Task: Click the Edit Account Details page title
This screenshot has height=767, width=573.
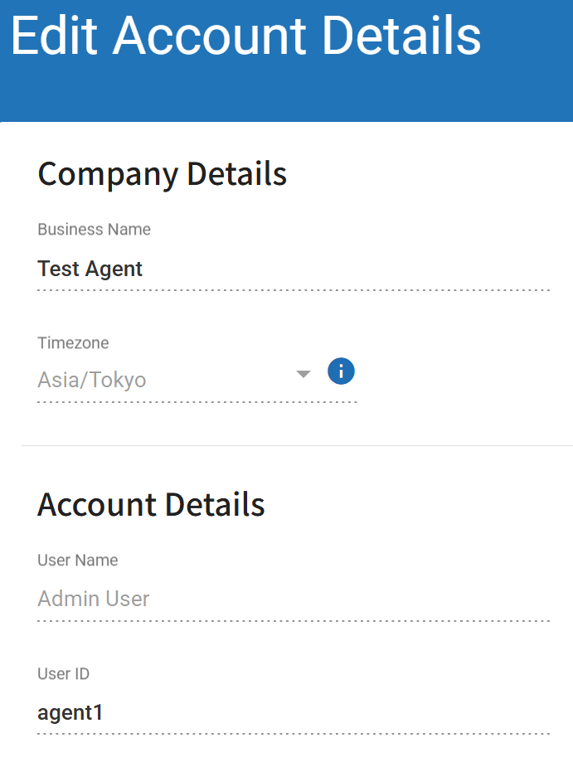Action: click(245, 36)
